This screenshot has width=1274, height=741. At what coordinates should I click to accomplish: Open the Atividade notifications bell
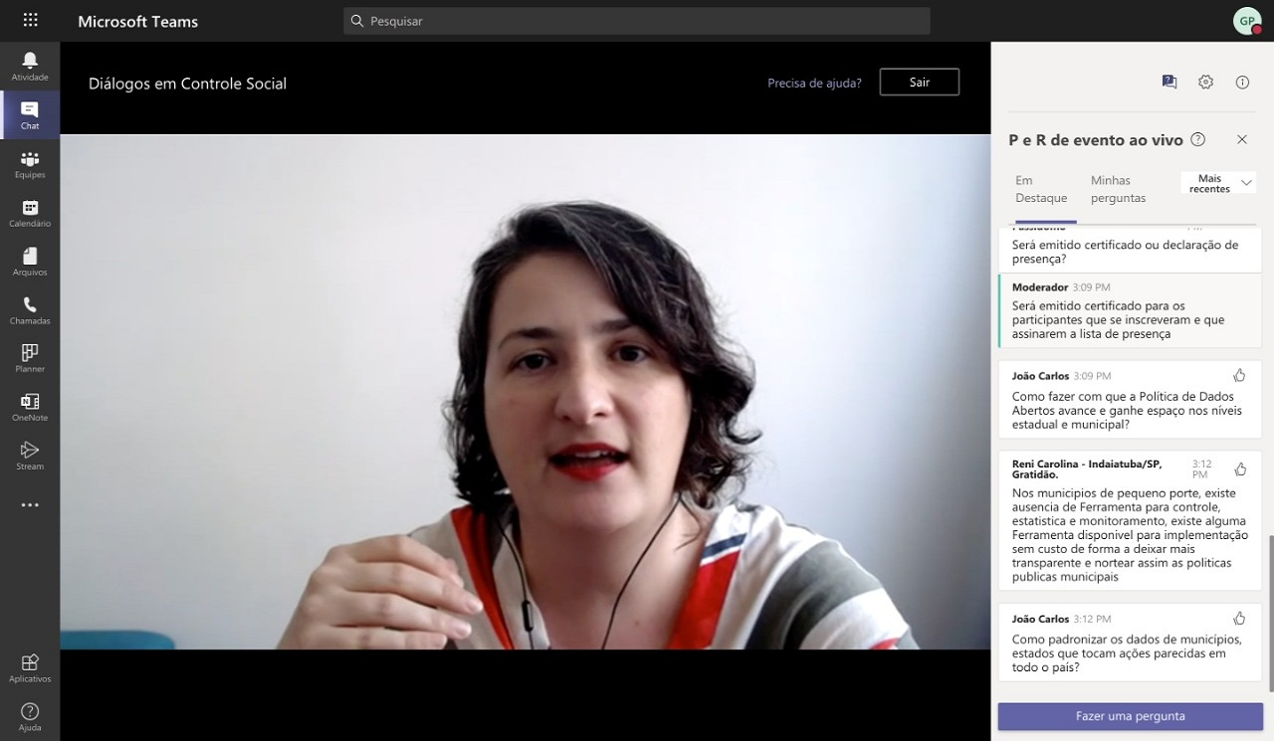point(30,66)
